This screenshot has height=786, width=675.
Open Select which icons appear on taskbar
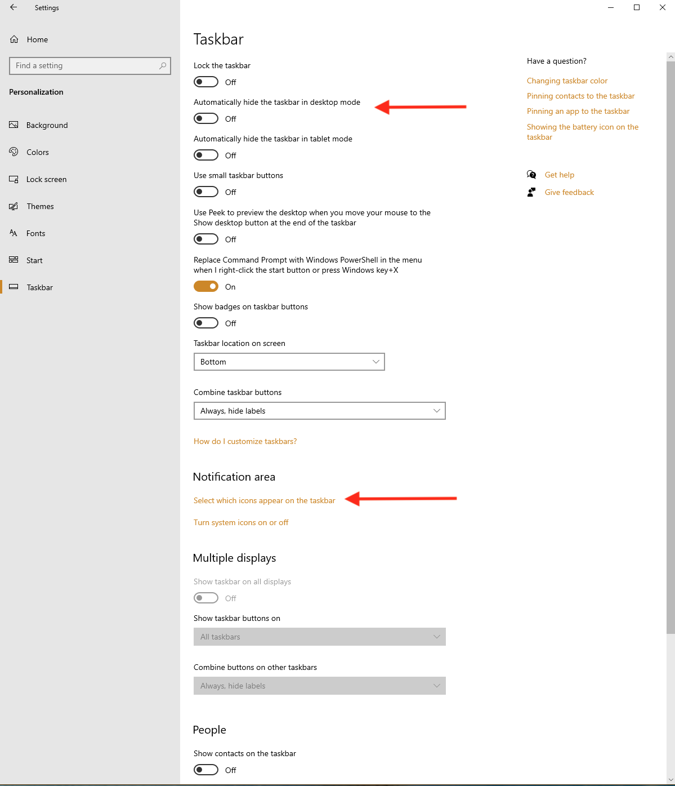(x=264, y=500)
